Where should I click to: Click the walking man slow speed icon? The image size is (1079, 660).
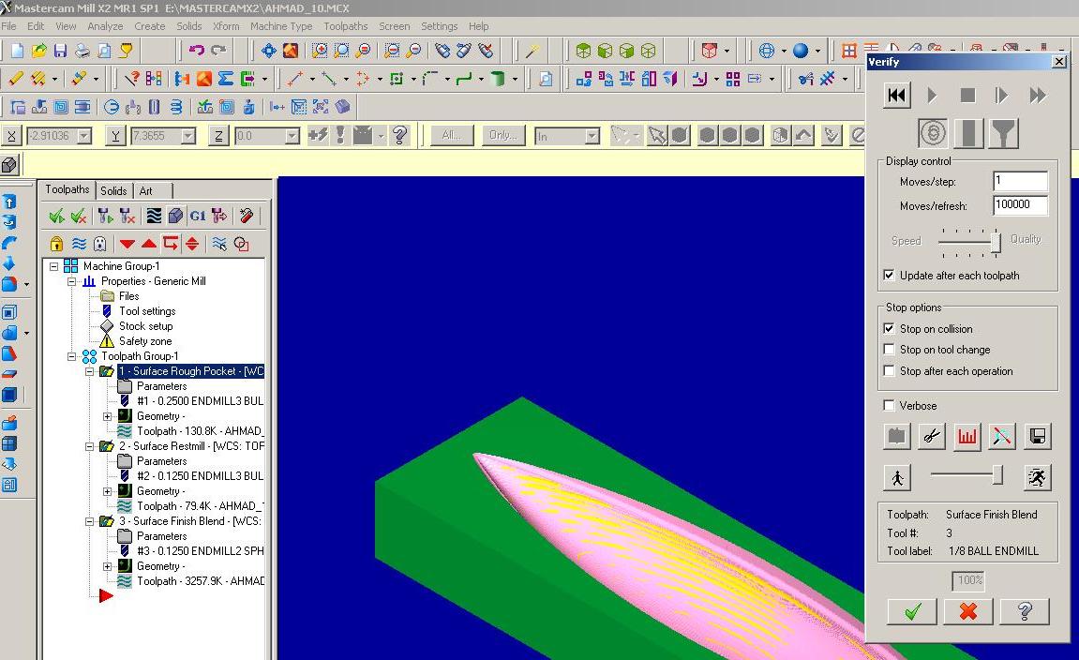point(897,477)
